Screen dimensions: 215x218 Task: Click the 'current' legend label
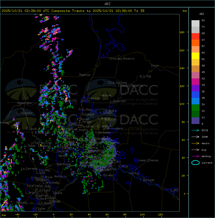point(207,163)
